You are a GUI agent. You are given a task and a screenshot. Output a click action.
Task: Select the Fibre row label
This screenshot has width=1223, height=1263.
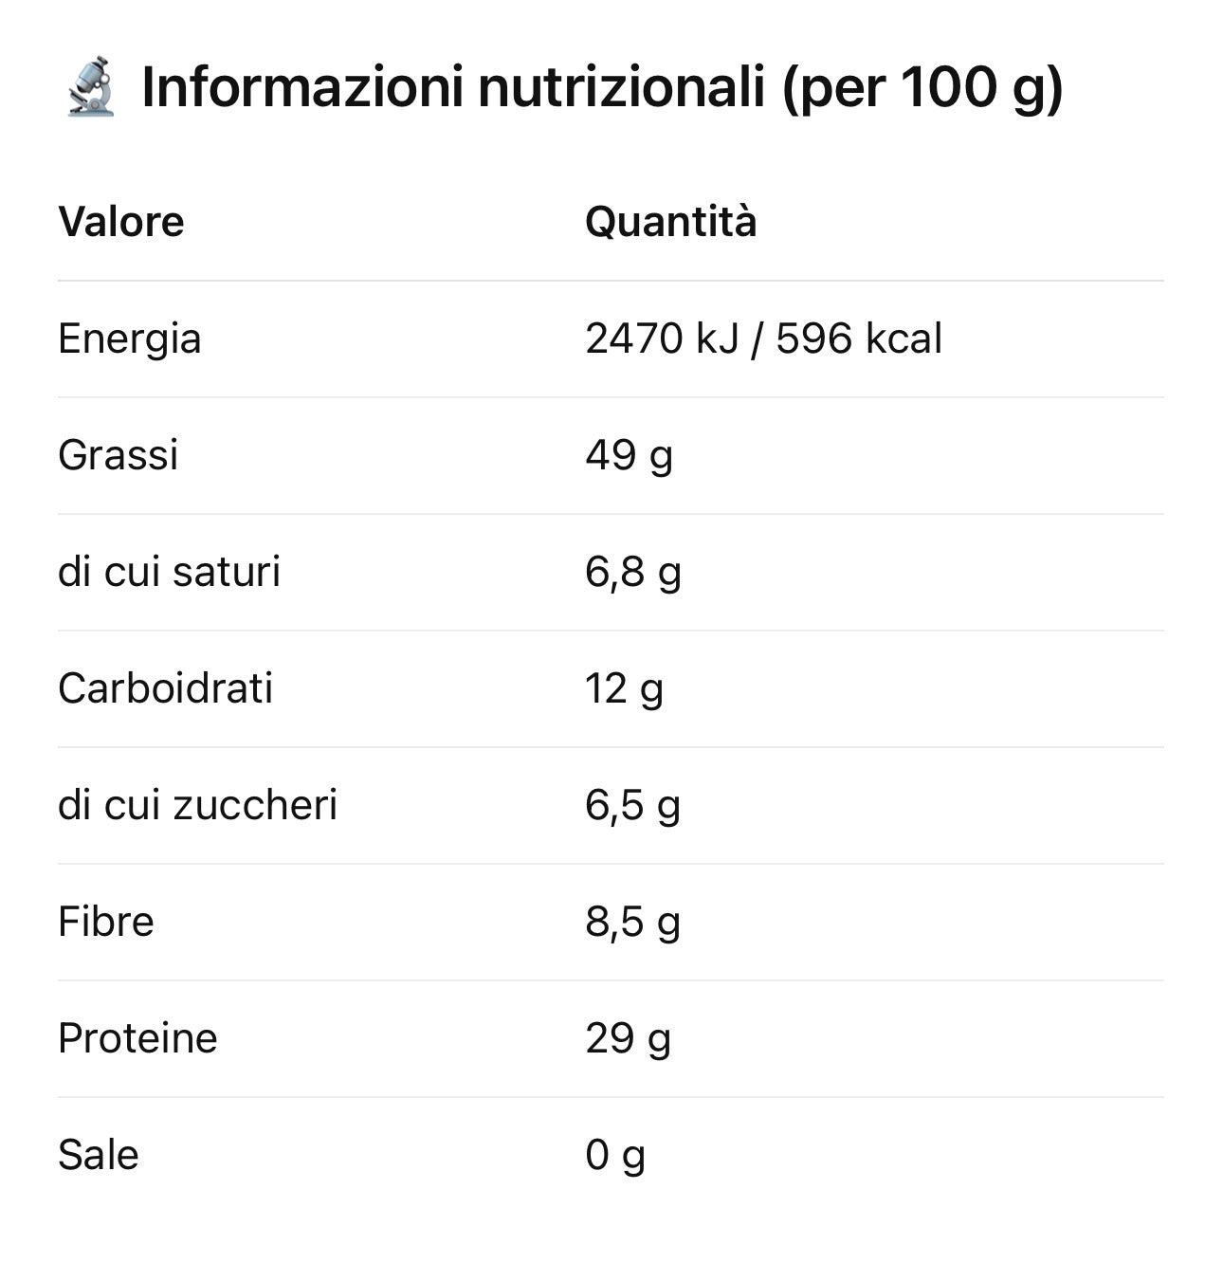coord(106,923)
